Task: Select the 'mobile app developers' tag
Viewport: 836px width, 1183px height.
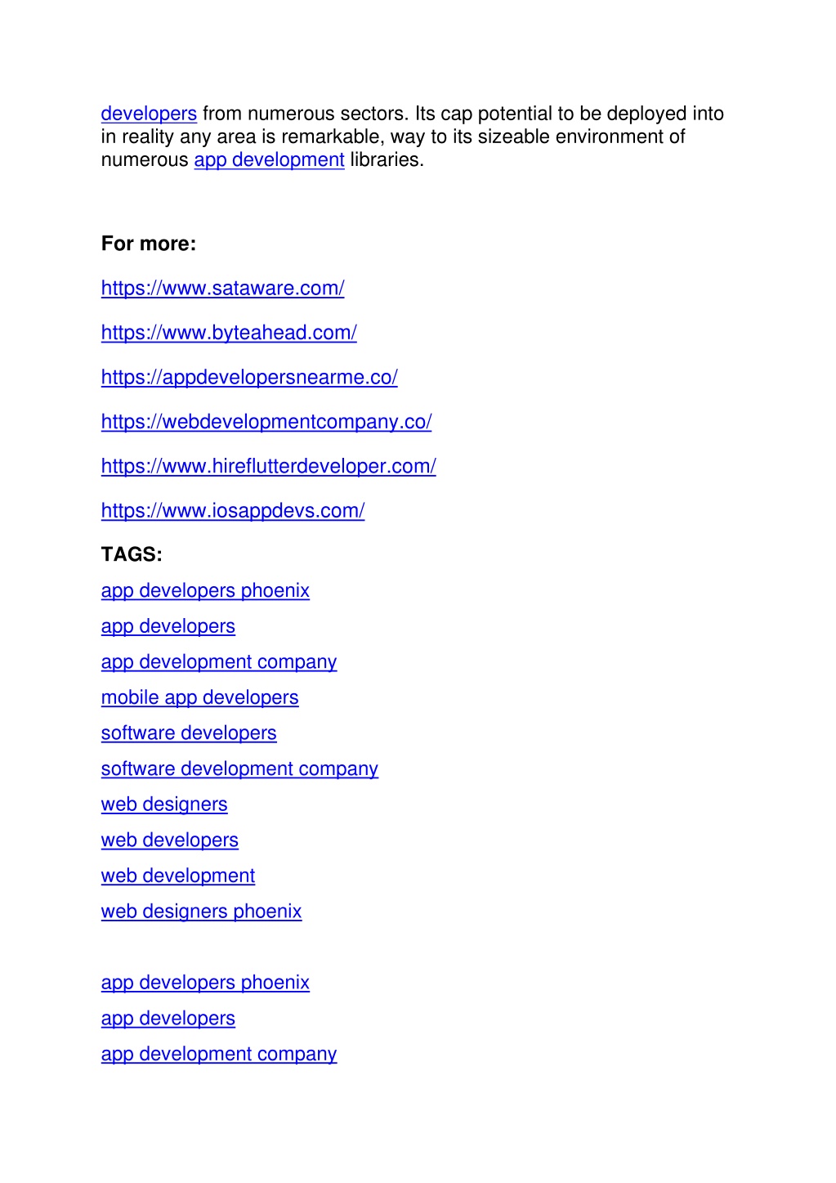Action: coord(200,697)
